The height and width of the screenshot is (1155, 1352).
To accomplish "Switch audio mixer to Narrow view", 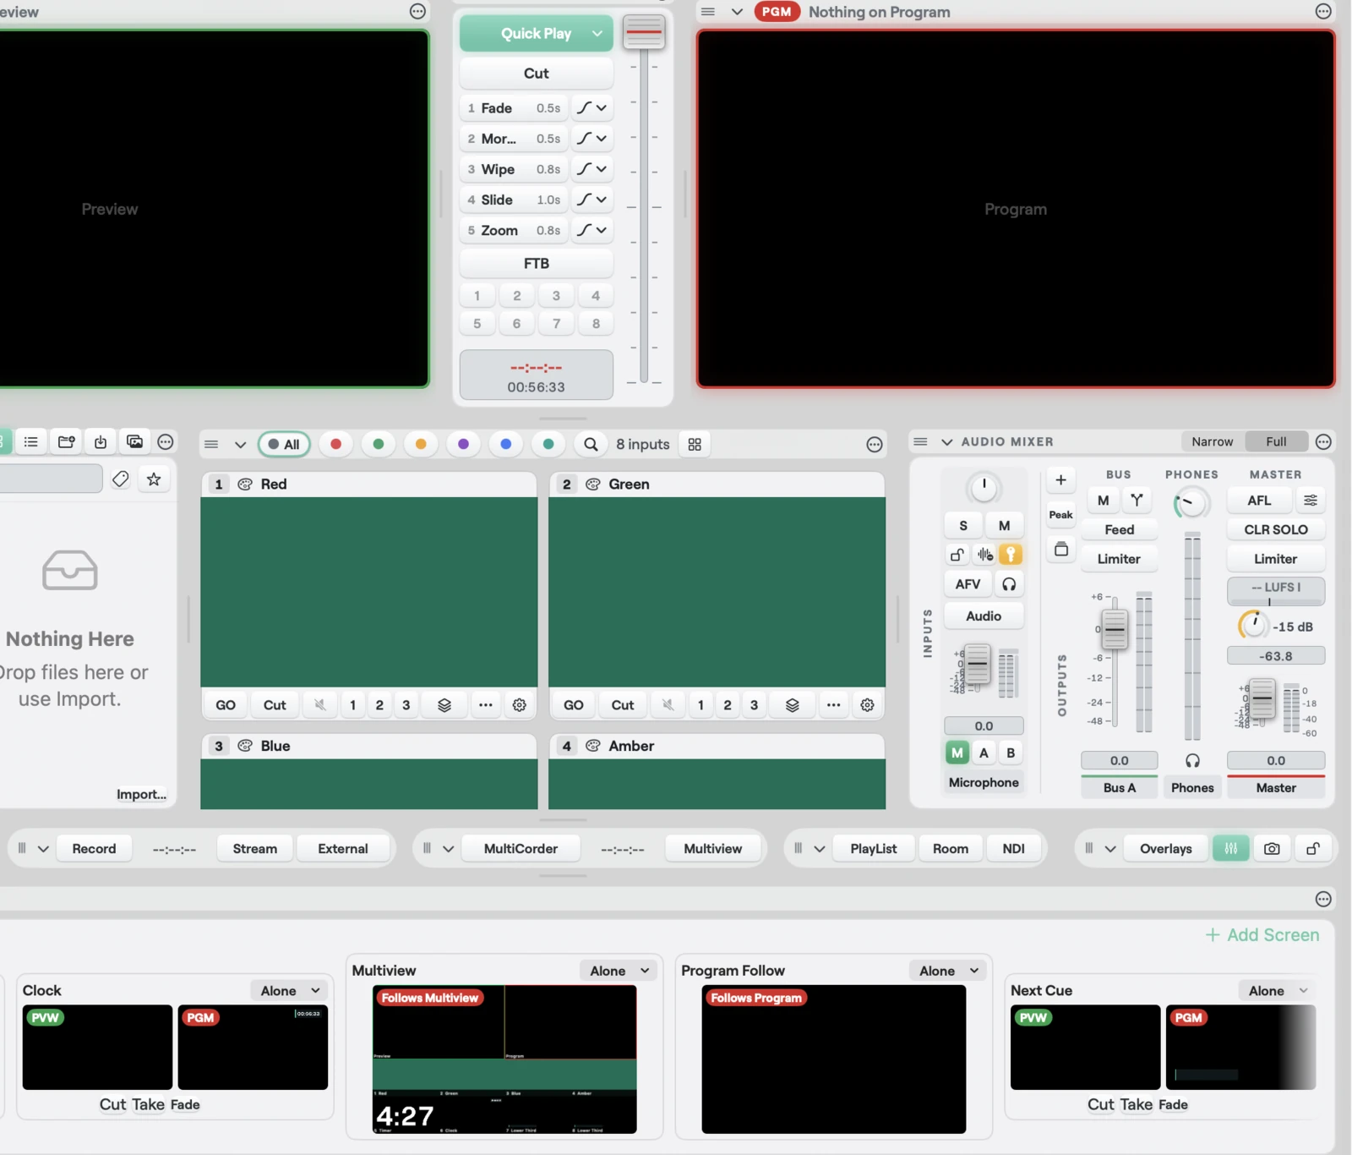I will point(1212,441).
